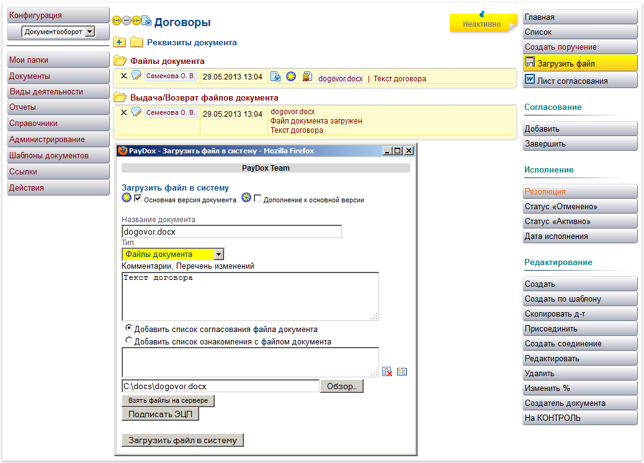Click the Word document icon beside Договоры title
The height and width of the screenshot is (463, 644).
146,20
